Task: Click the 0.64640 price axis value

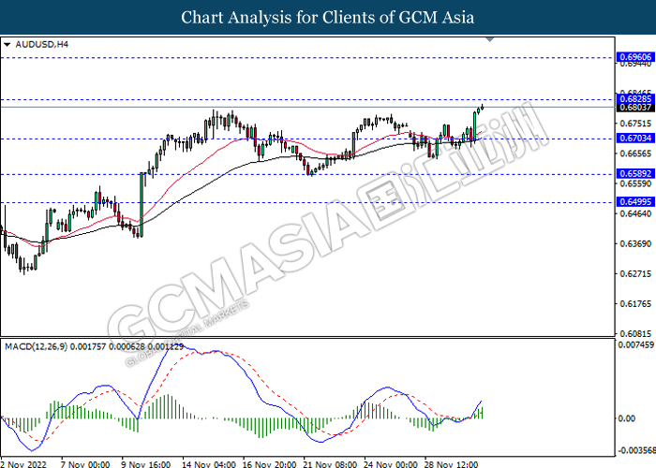Action: point(635,213)
